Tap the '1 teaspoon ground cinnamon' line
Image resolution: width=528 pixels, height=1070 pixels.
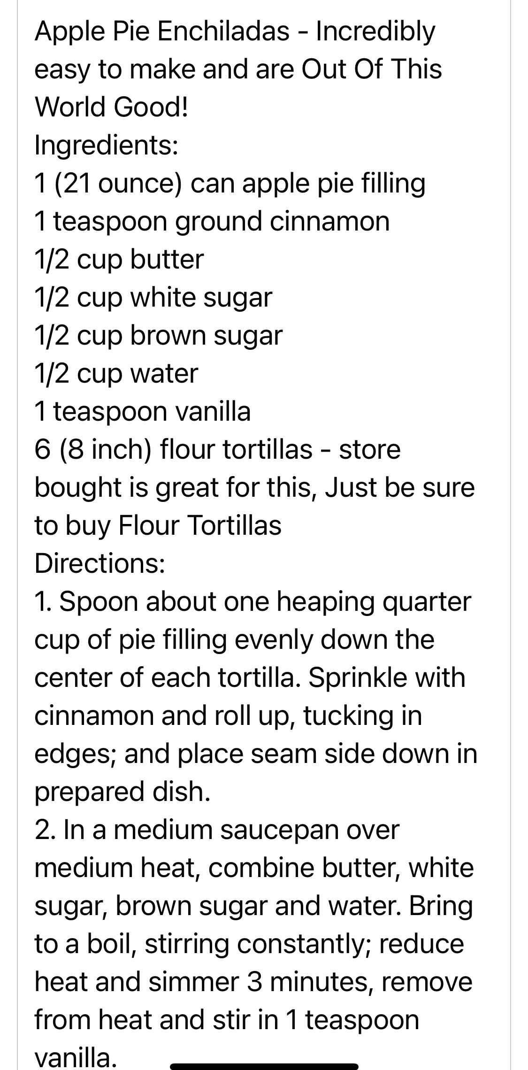coord(212,221)
